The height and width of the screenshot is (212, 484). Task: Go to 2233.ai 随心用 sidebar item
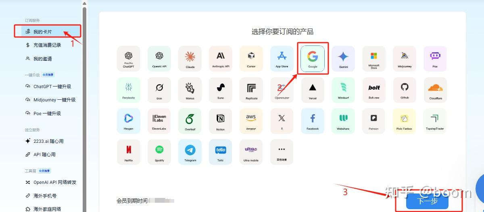pyautogui.click(x=44, y=141)
